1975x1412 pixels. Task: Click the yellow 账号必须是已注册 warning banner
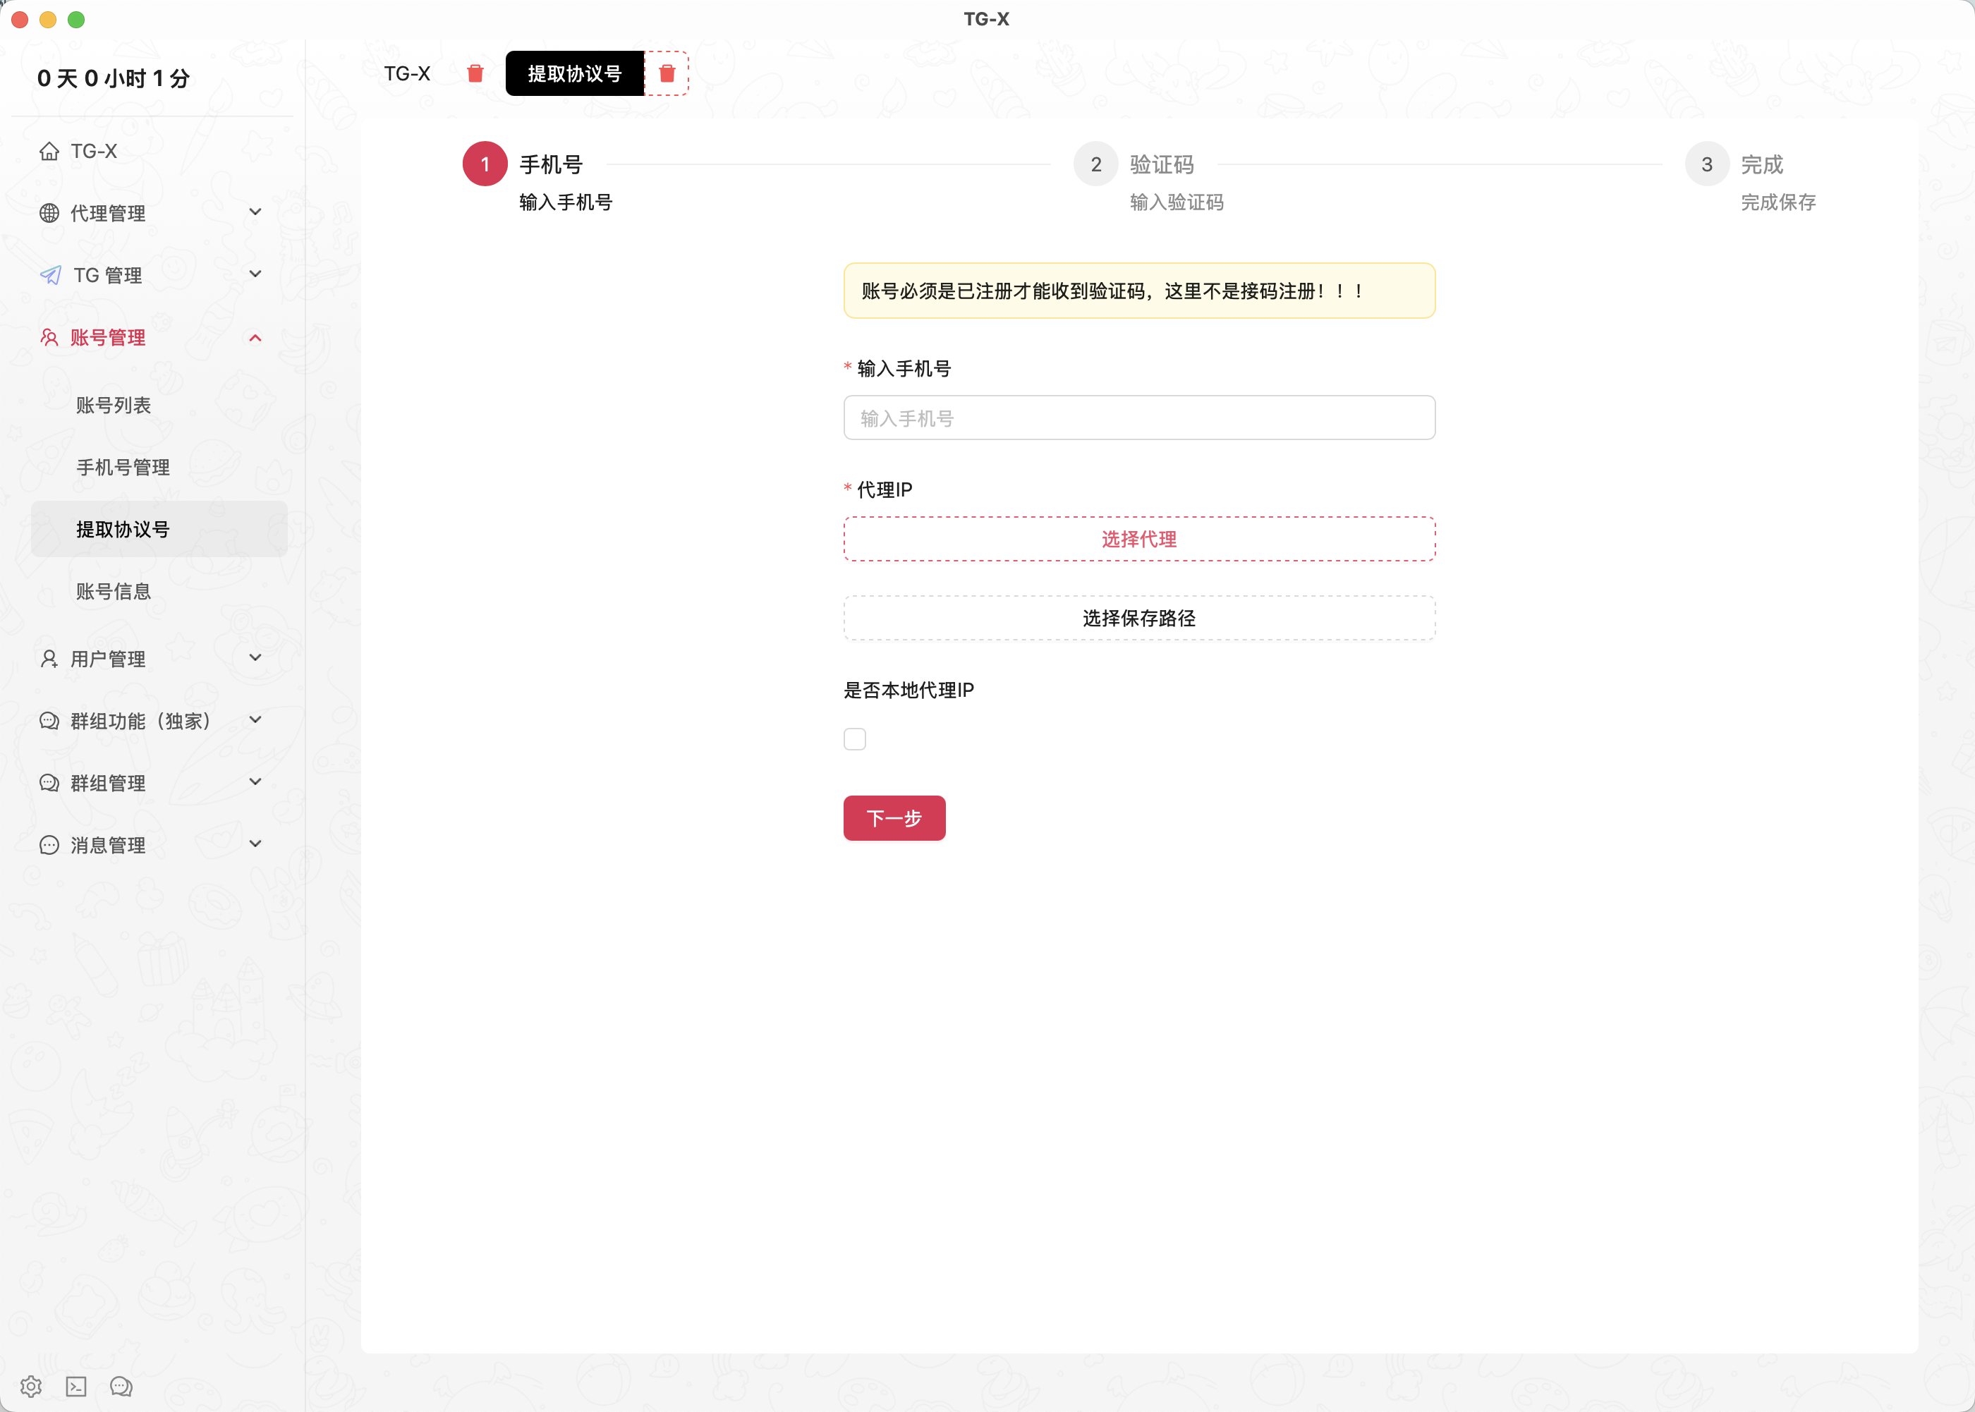tap(1138, 291)
